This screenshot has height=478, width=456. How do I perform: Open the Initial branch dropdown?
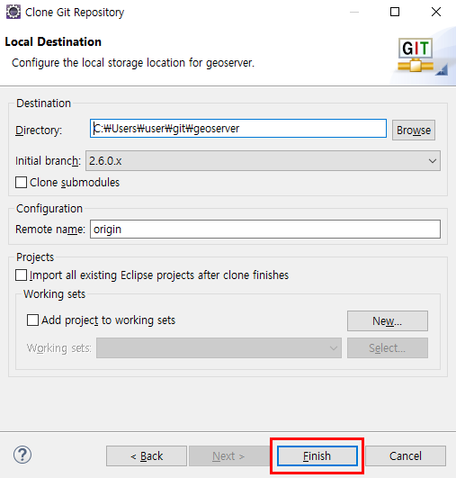(264, 160)
